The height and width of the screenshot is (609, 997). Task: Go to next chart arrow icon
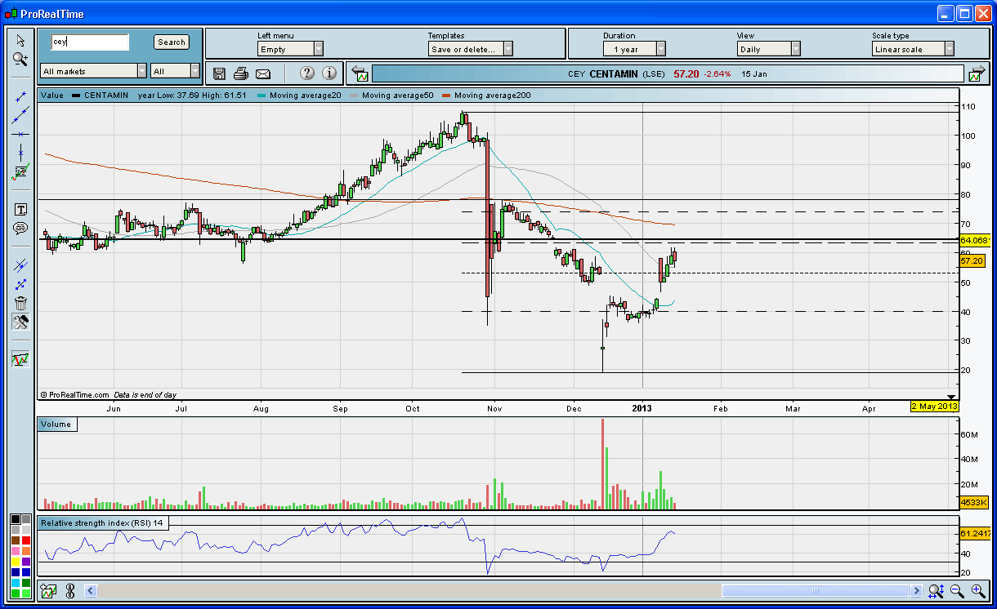pyautogui.click(x=976, y=74)
